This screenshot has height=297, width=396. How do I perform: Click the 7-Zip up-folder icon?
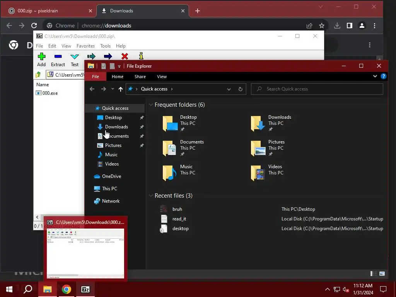pyautogui.click(x=38, y=75)
